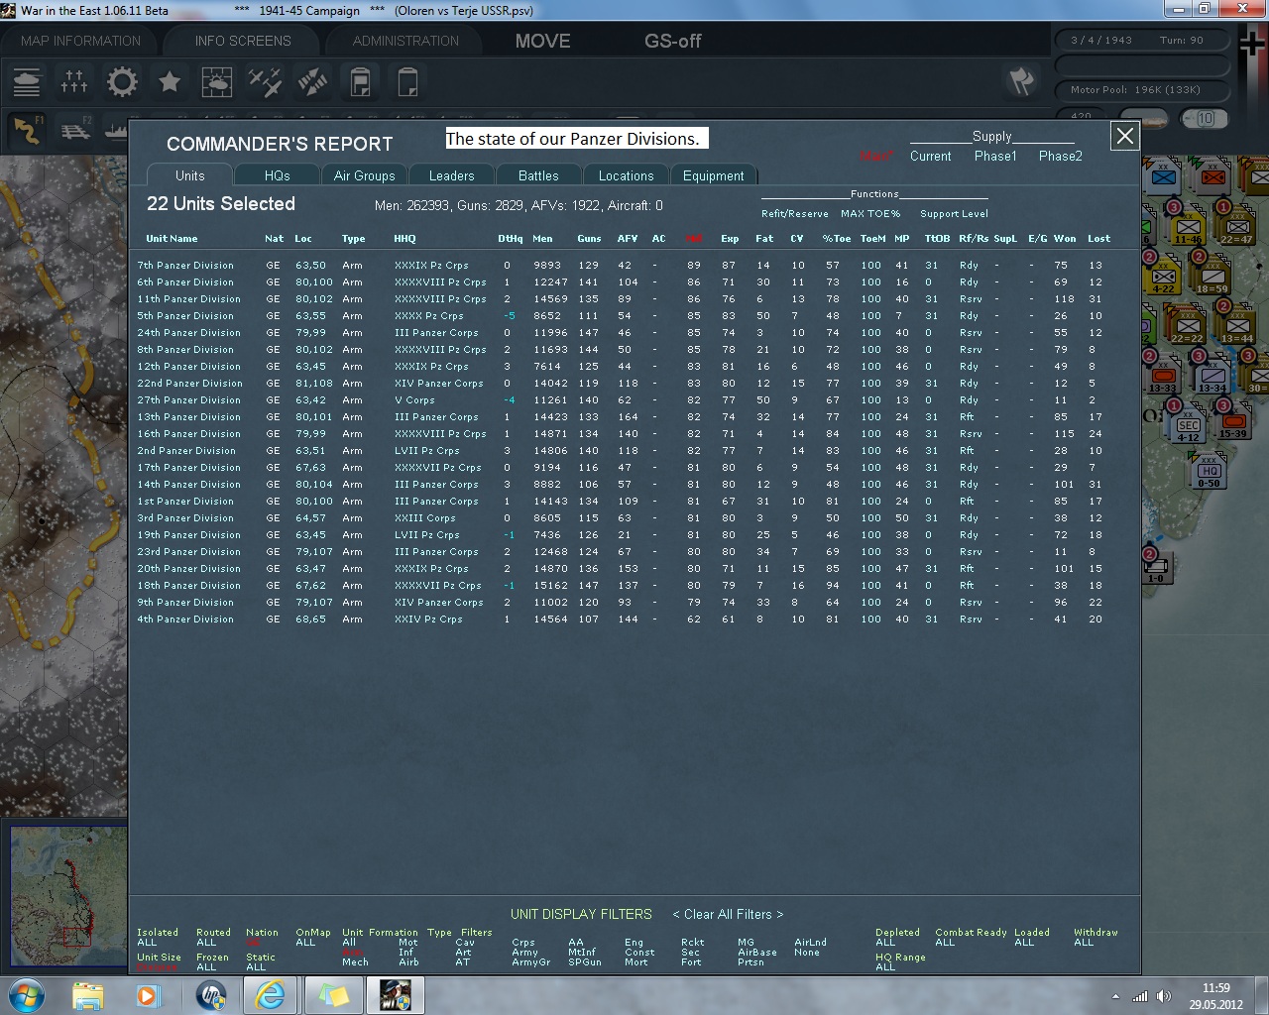Toggle the Isolated filter
This screenshot has height=1015, width=1269.
click(158, 938)
